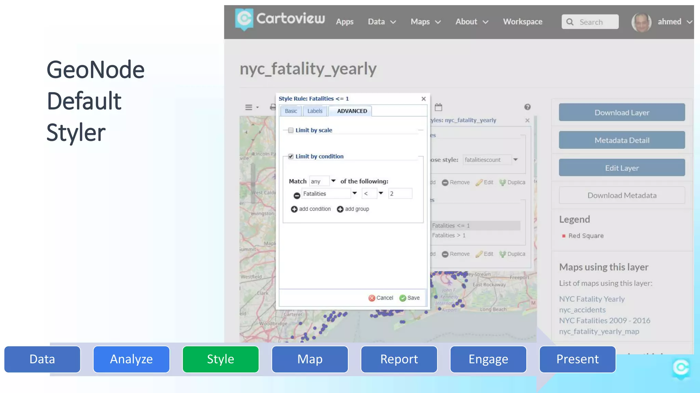Switch to the Basic tab

point(291,111)
